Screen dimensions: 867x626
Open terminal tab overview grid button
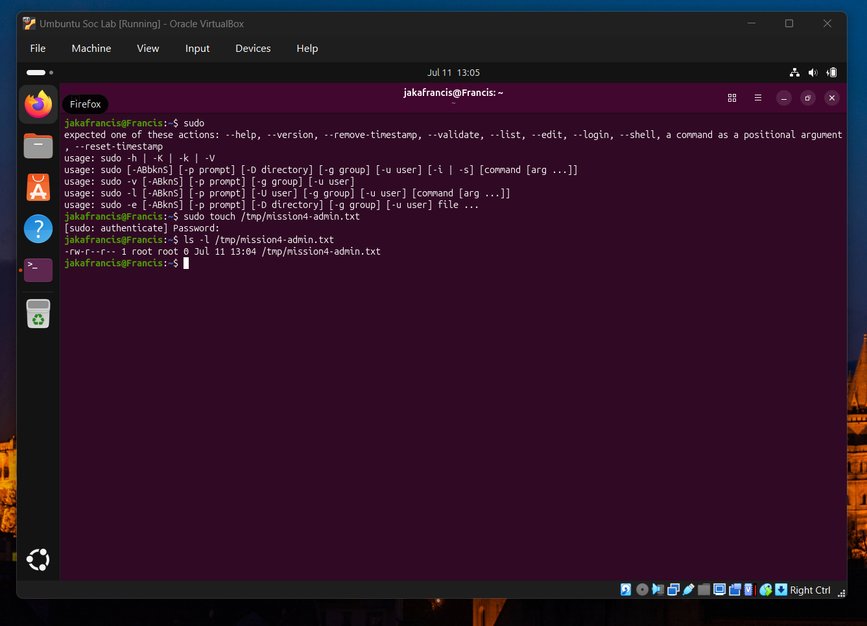click(x=732, y=98)
